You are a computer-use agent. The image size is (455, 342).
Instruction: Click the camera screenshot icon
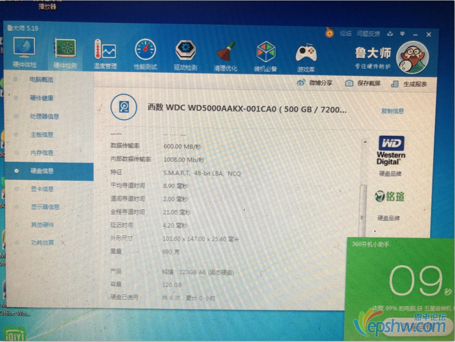[x=349, y=83]
